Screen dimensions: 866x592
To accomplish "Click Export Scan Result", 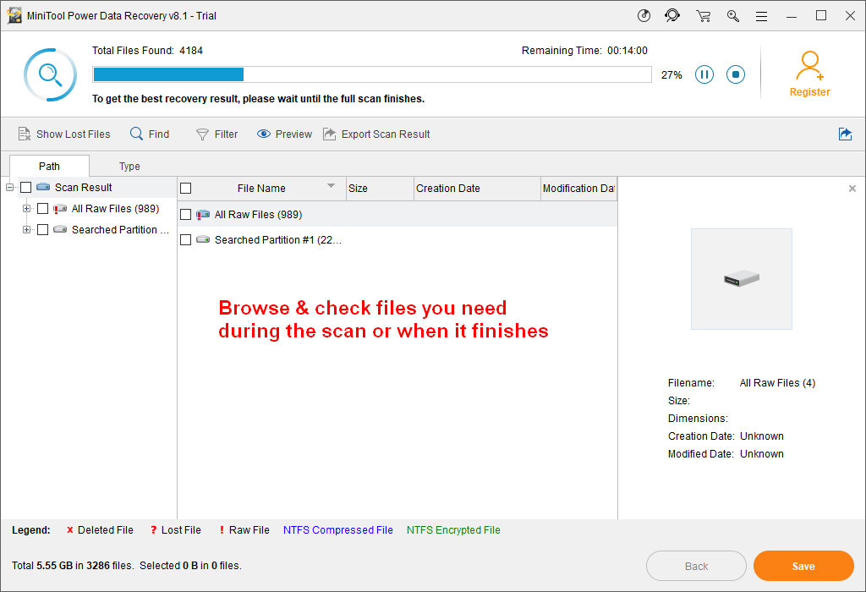I will tap(376, 134).
